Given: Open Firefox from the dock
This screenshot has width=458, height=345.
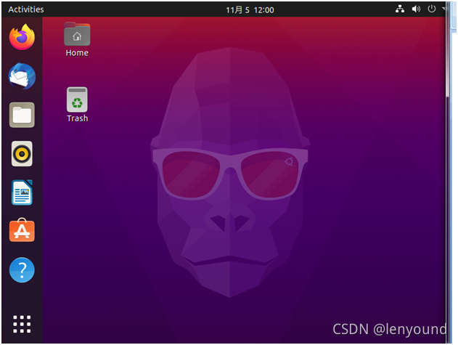Looking at the screenshot, I should (x=22, y=38).
